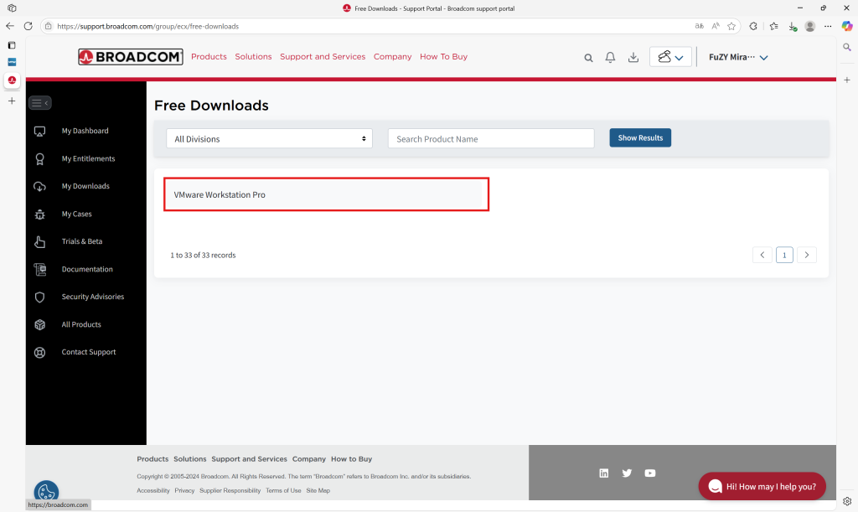
Task: Click Support and Services in the footer
Action: tap(249, 459)
